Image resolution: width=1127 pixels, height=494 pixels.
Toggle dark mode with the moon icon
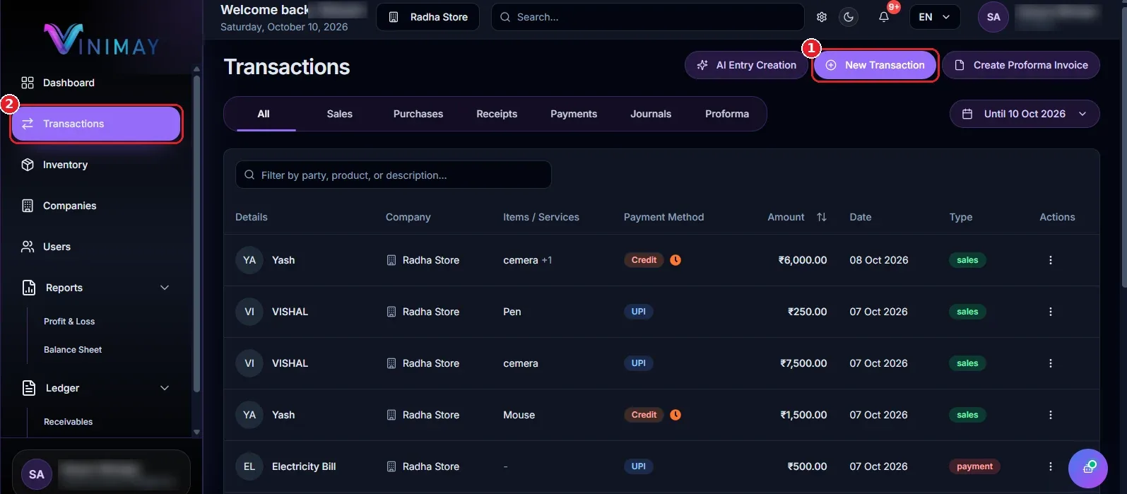pyautogui.click(x=849, y=17)
